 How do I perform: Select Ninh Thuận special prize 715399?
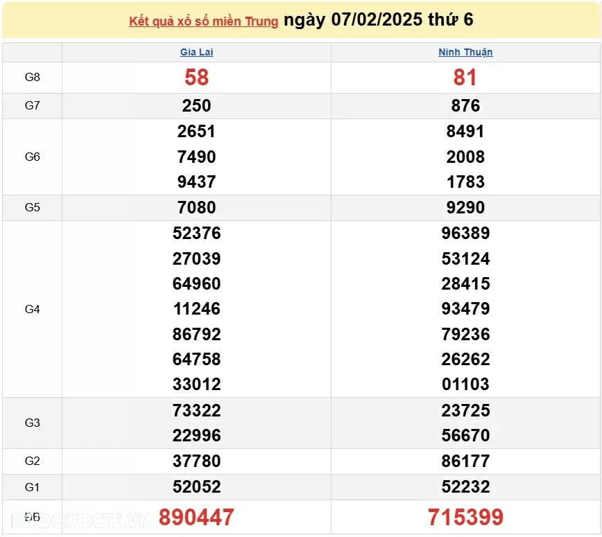point(465,517)
